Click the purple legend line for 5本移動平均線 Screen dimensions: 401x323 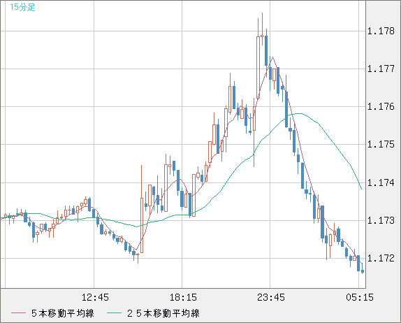pos(18,313)
